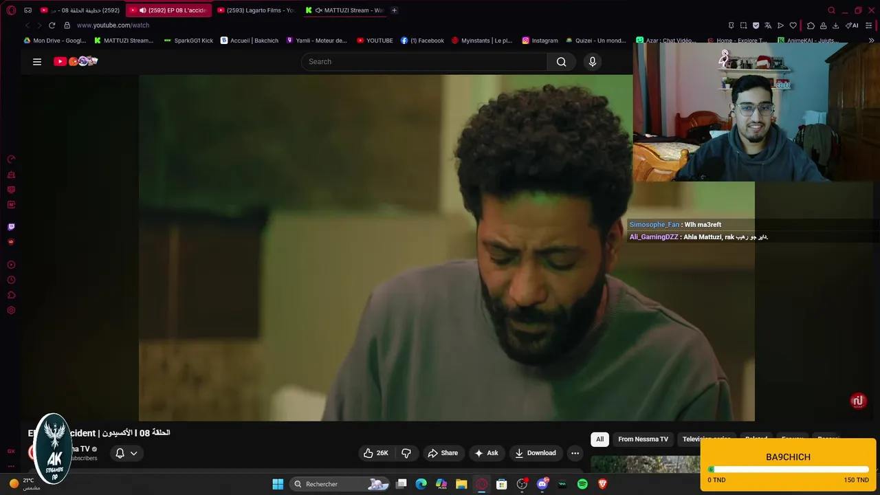This screenshot has height=495, width=880.
Task: Open the Twitch icon in the Opera sidebar
Action: tap(11, 227)
